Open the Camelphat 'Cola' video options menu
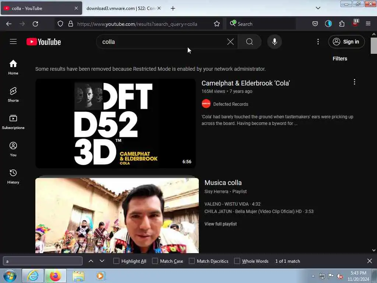 [354, 82]
